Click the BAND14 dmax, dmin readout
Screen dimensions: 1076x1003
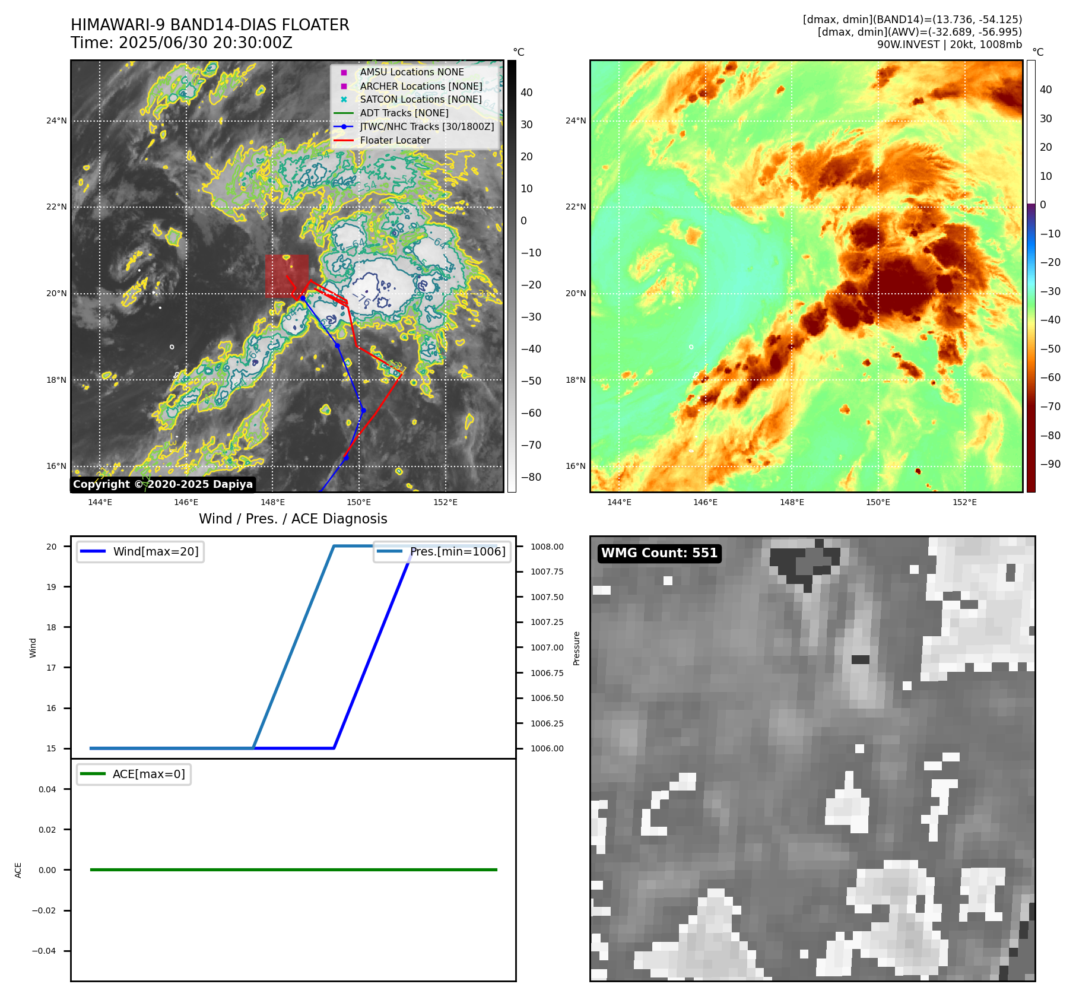click(x=912, y=20)
